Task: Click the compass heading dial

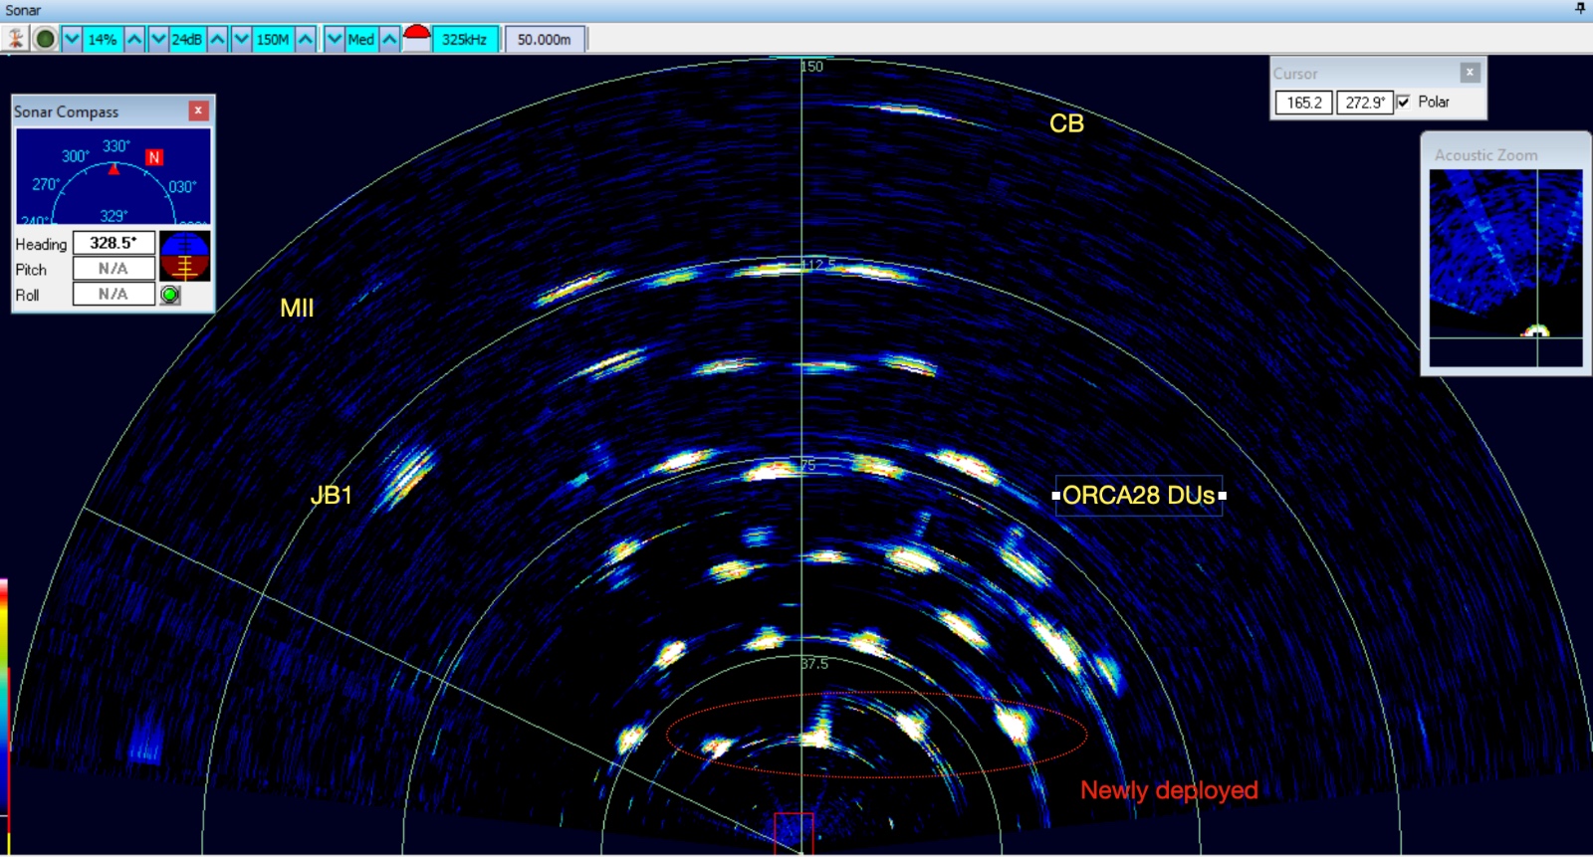Action: [114, 176]
